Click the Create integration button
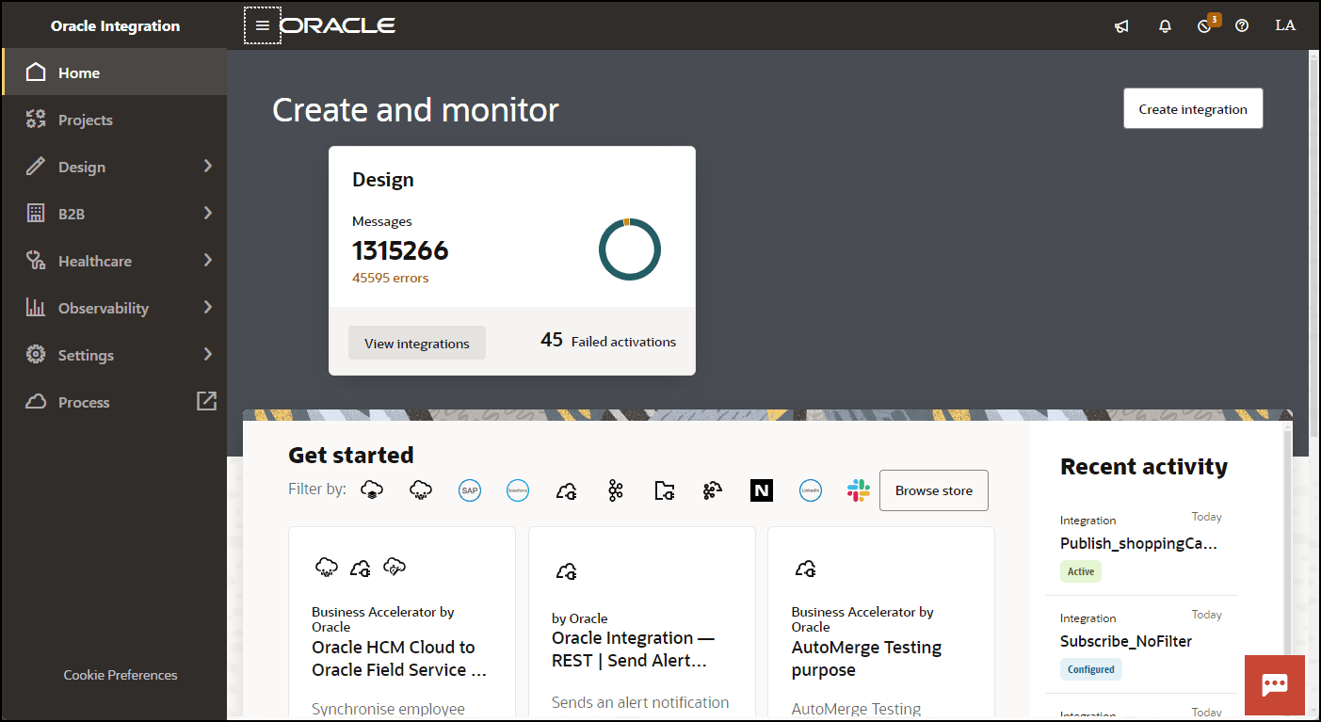This screenshot has height=722, width=1321. point(1192,108)
